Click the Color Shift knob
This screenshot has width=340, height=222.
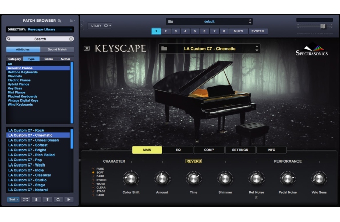[x=131, y=178]
